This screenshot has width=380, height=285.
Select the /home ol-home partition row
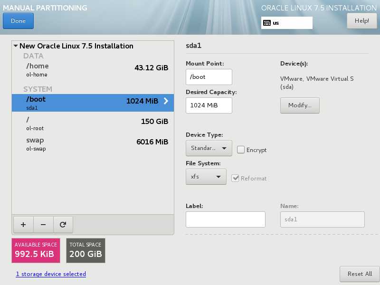pos(93,70)
